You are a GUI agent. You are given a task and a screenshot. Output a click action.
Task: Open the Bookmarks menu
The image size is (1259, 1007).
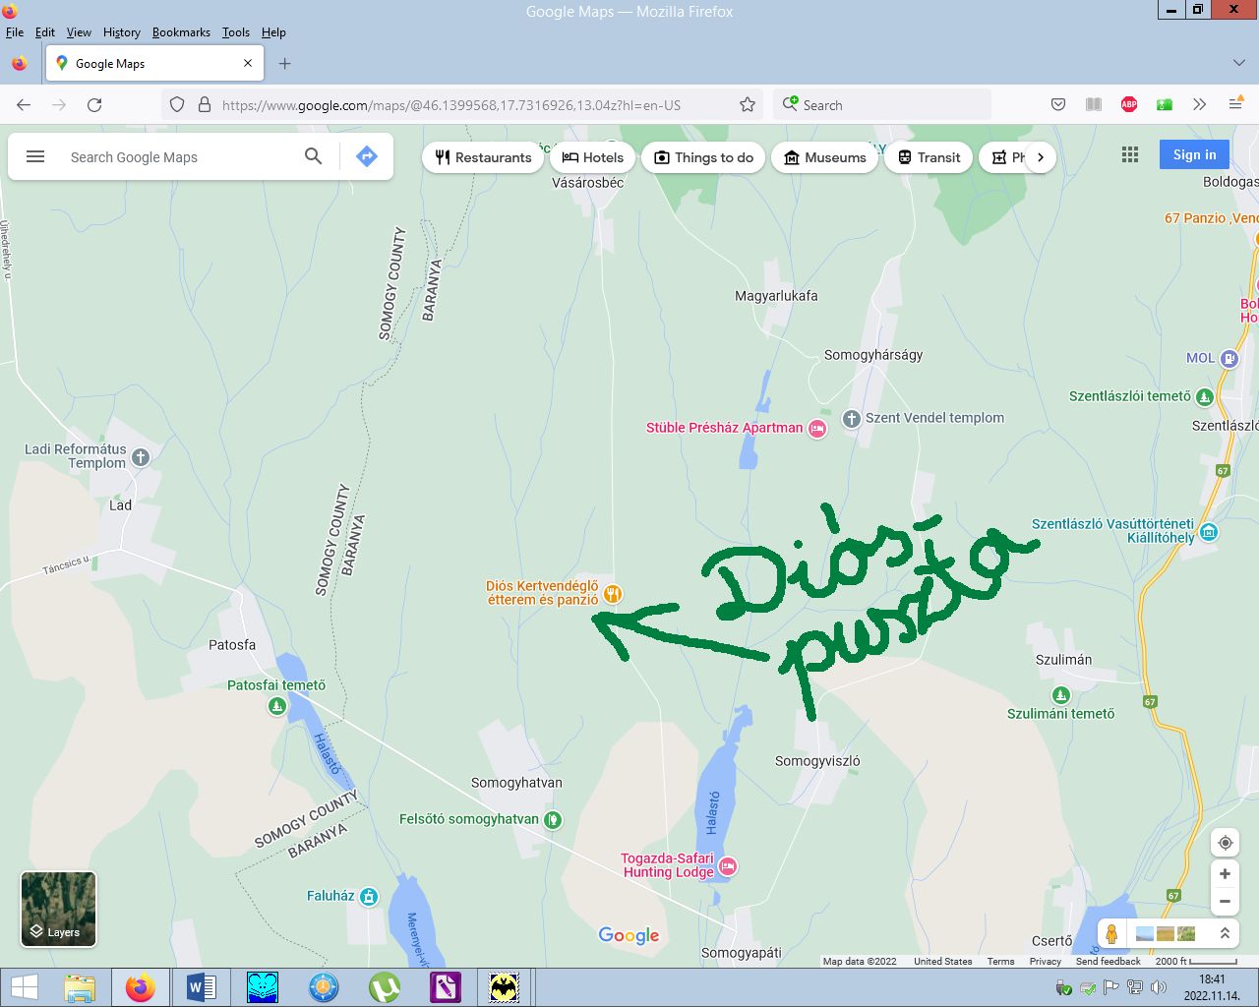pos(181,32)
